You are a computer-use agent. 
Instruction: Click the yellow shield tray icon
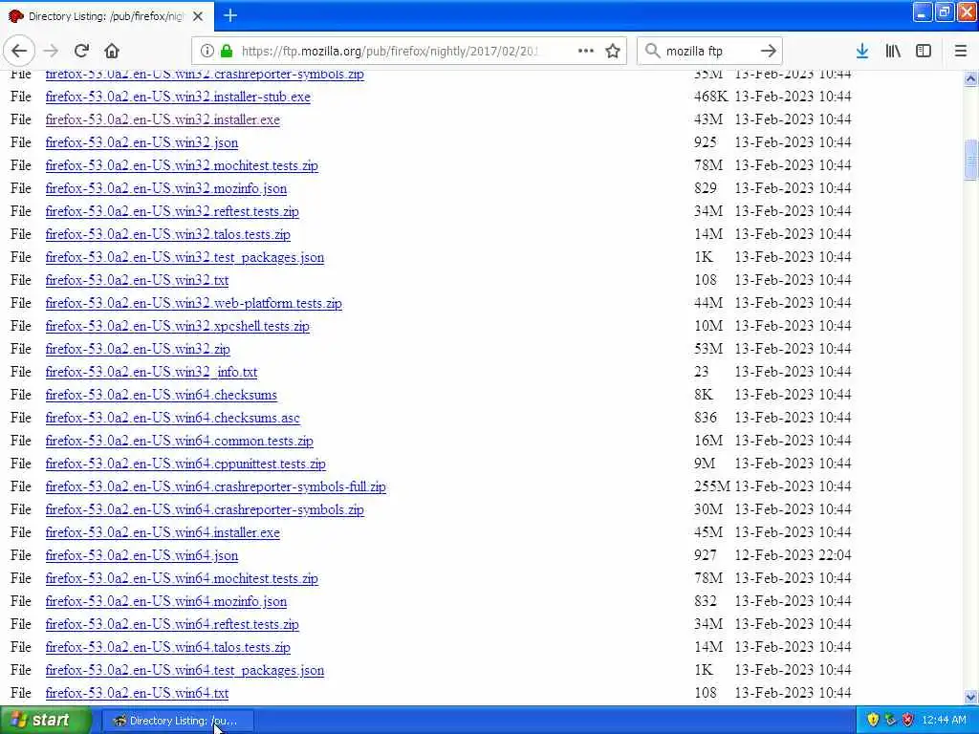[873, 721]
